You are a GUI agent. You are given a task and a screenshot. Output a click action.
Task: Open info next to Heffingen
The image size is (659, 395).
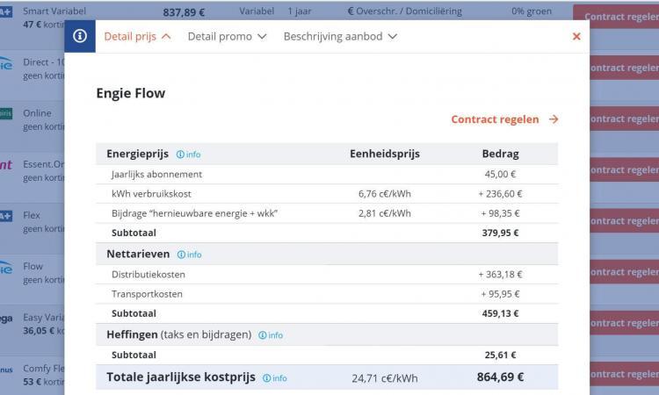(x=271, y=335)
